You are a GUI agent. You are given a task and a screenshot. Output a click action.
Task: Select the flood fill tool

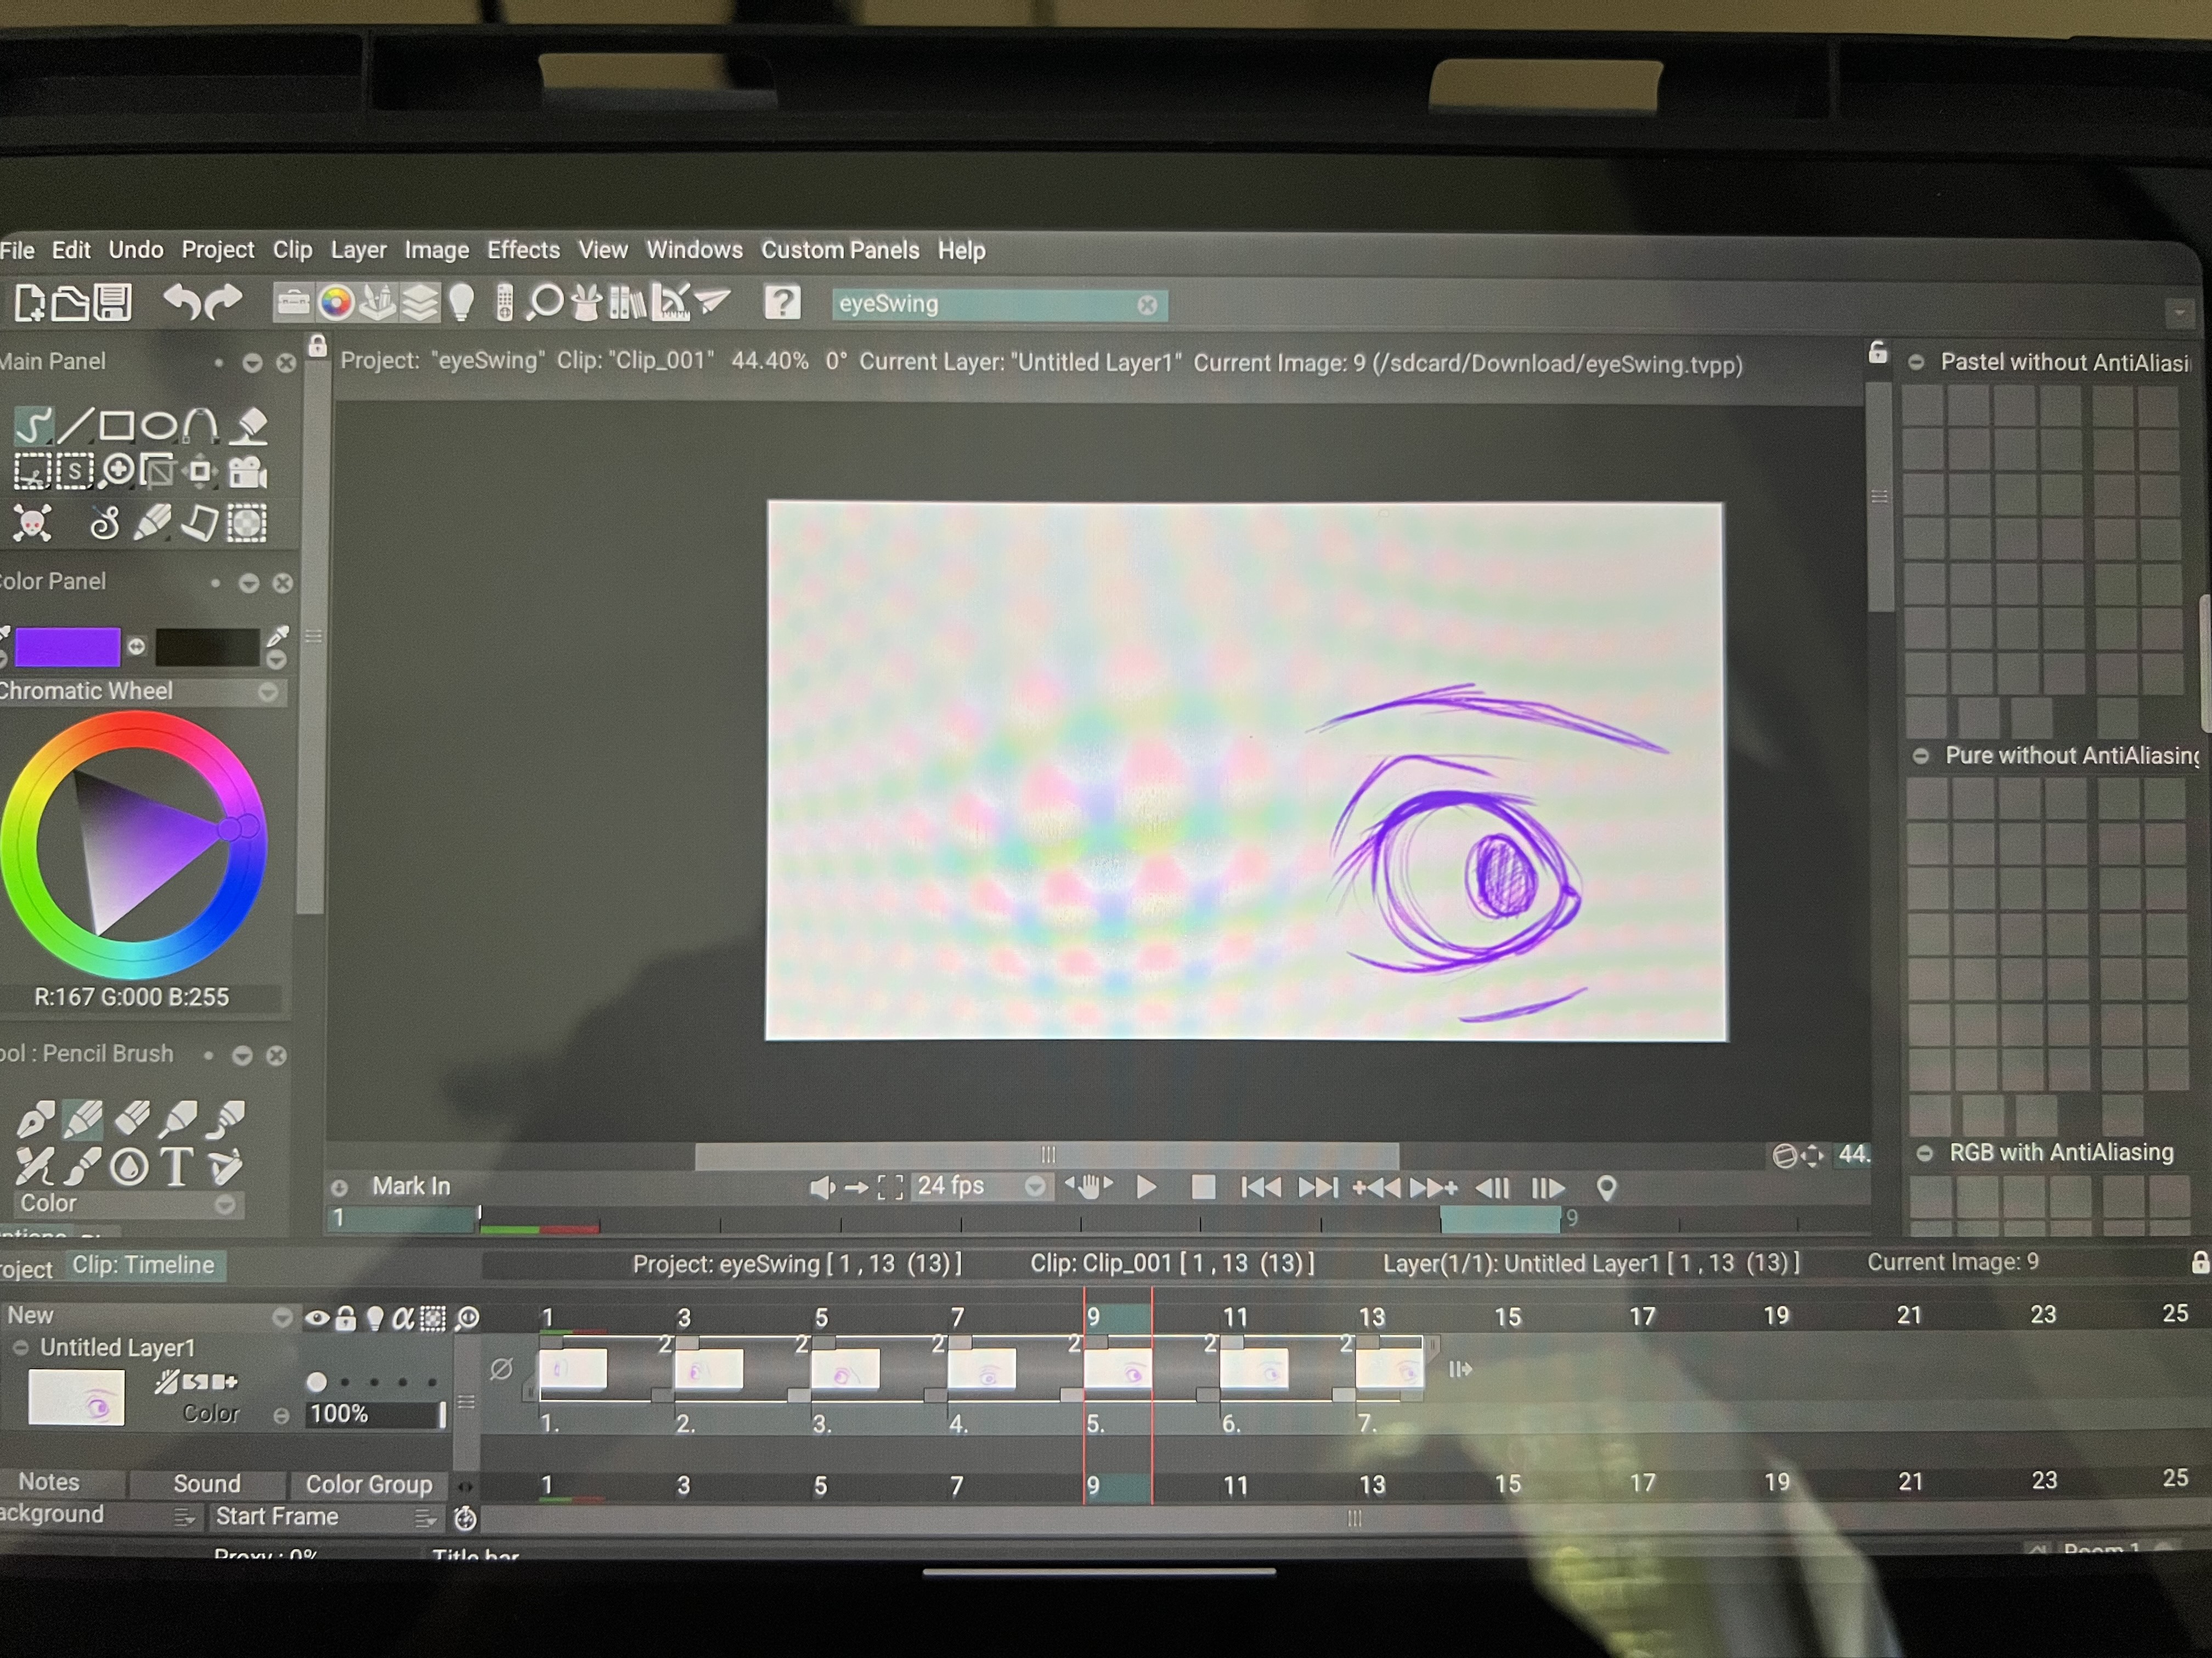[249, 426]
